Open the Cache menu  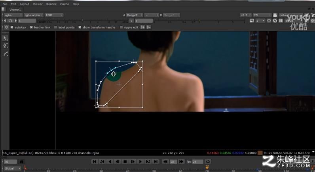click(x=65, y=4)
